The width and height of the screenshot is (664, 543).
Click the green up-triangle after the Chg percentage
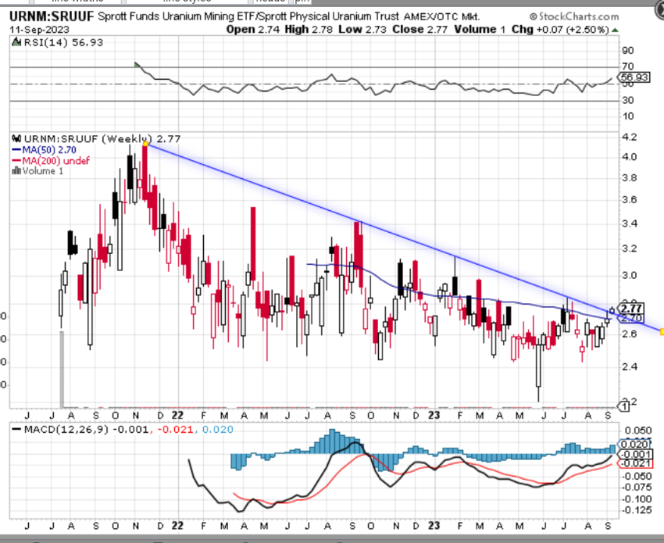[x=615, y=30]
